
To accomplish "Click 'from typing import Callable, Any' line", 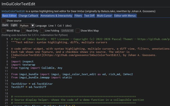I will pyautogui.click(x=37, y=68).
